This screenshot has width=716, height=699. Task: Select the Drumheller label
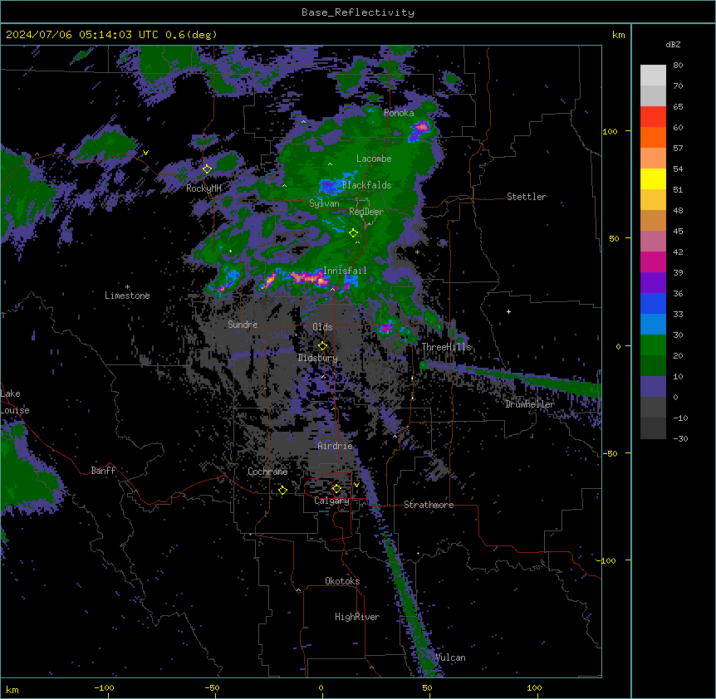point(530,404)
